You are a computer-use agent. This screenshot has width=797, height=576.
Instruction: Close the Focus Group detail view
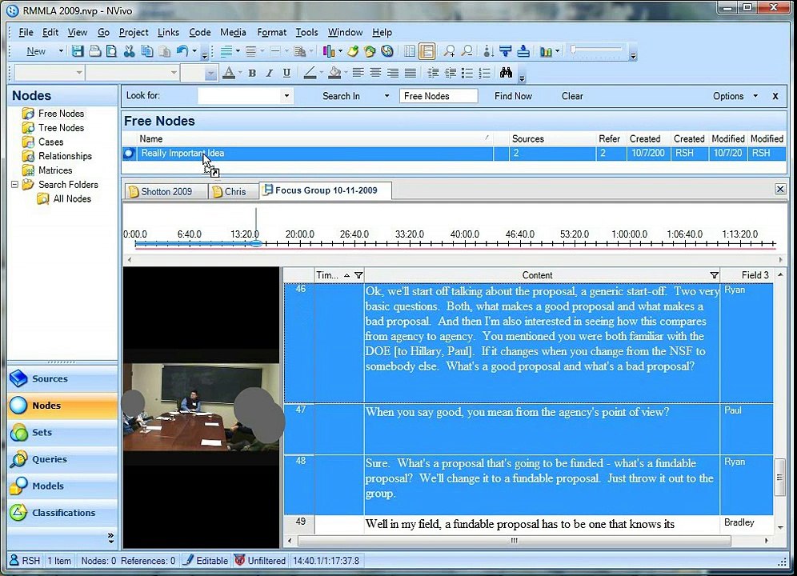click(780, 190)
